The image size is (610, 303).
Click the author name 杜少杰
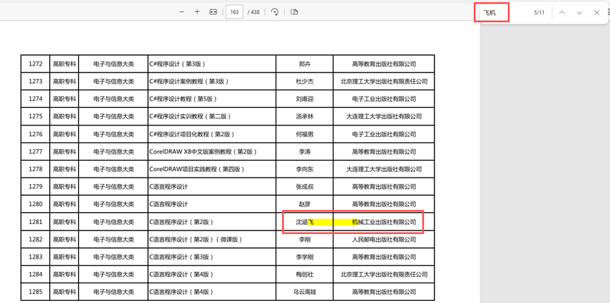(x=305, y=82)
